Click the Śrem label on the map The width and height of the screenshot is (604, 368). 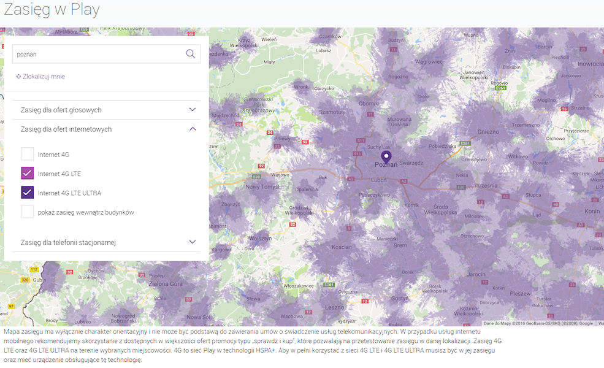(x=400, y=245)
